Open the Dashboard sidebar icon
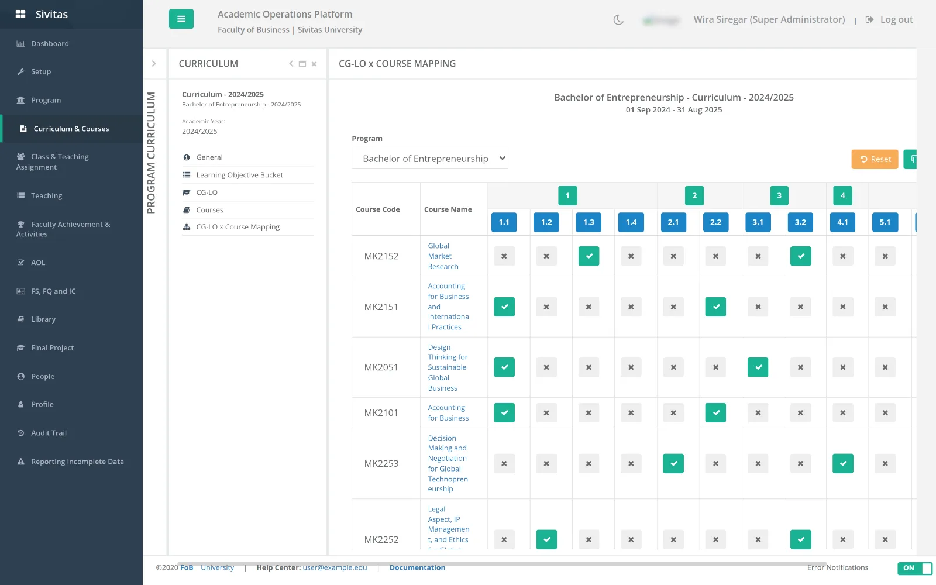The image size is (936, 585). (20, 44)
